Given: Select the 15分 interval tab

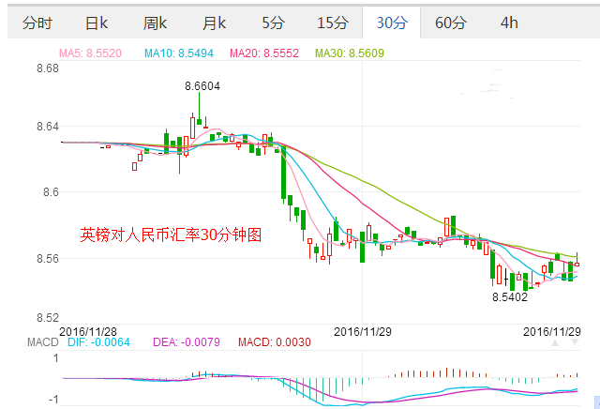Looking at the screenshot, I should coord(332,23).
